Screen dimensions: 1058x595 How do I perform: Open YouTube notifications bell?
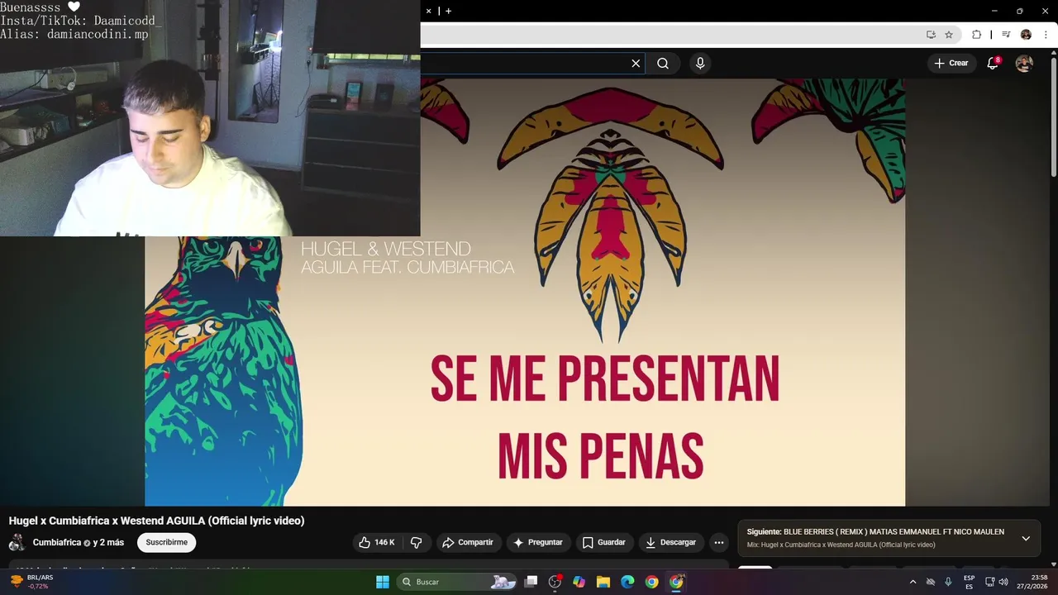point(993,64)
